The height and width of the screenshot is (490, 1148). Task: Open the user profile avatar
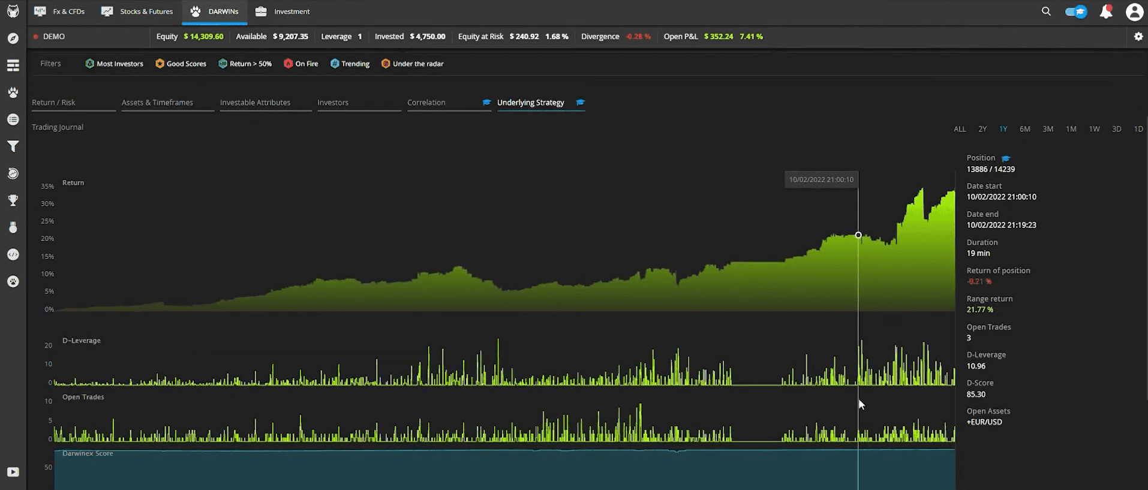pos(1134,11)
